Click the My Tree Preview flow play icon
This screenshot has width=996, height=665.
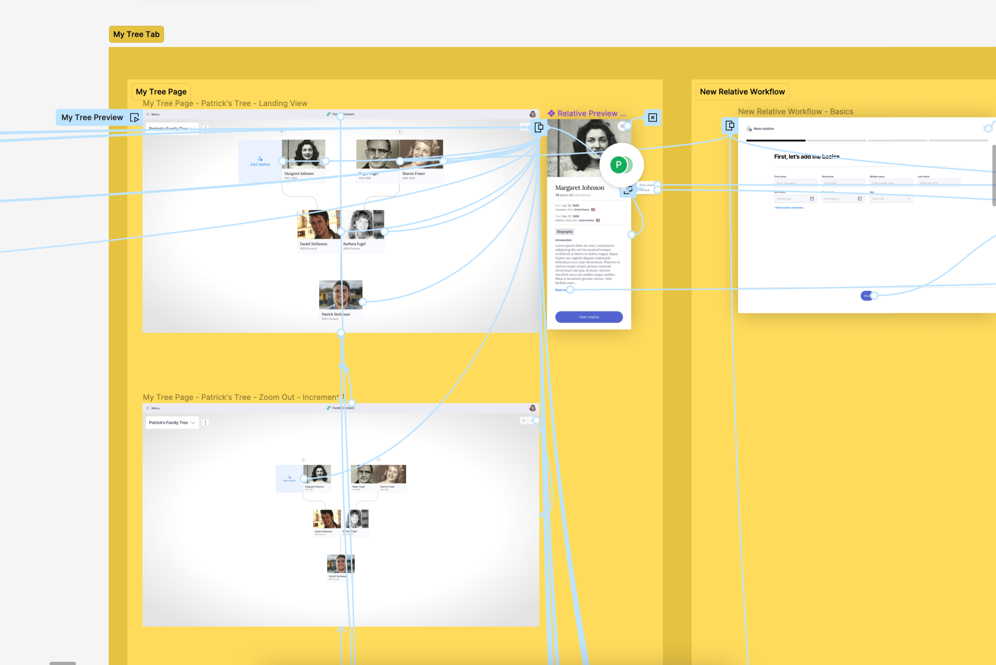134,118
